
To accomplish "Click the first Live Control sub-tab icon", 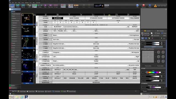I will tap(143, 38).
